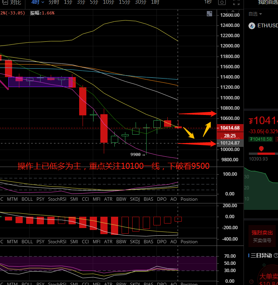This screenshot has width=278, height=285.
Task: Click the 10124.87 crosshair price label
Action: click(230, 143)
